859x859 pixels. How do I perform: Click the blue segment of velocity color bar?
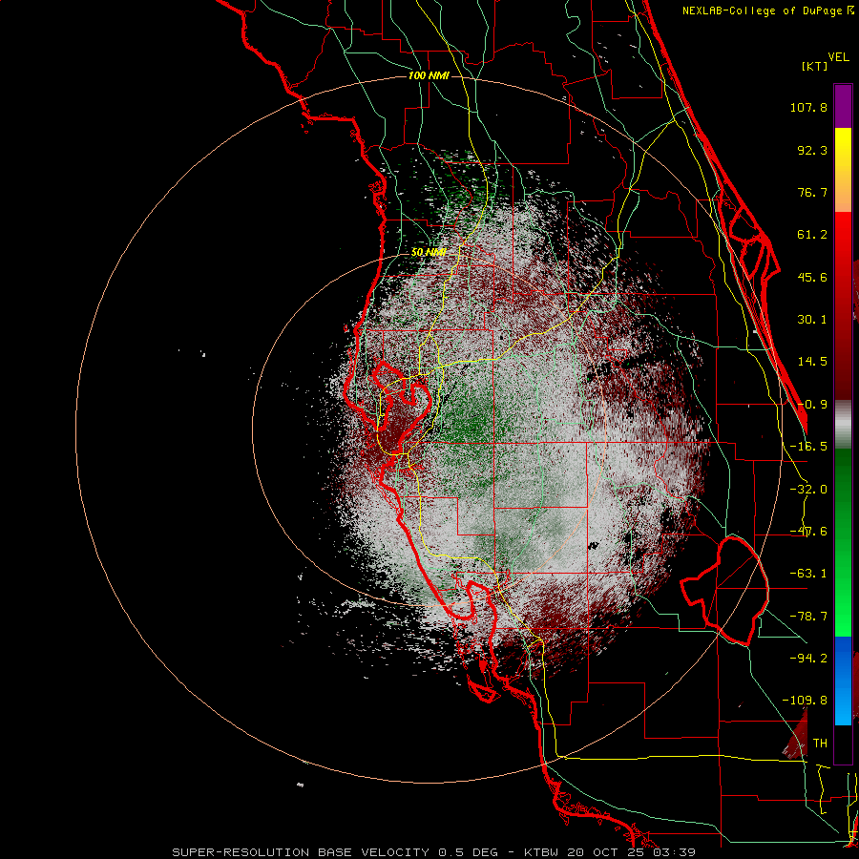tap(843, 681)
